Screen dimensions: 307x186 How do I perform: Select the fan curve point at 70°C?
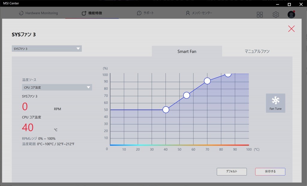(207, 81)
